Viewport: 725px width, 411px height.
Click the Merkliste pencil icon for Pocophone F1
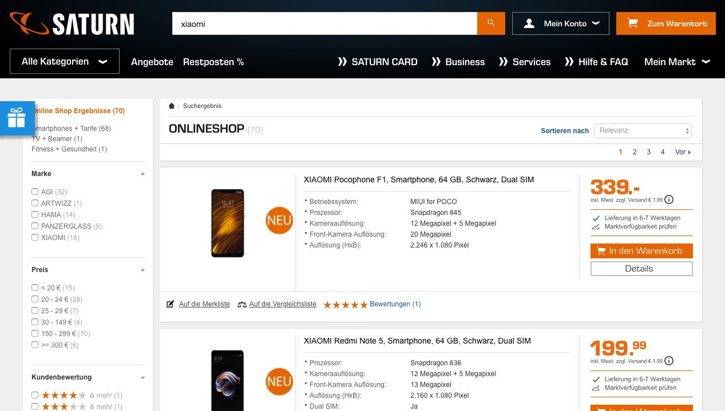click(170, 304)
